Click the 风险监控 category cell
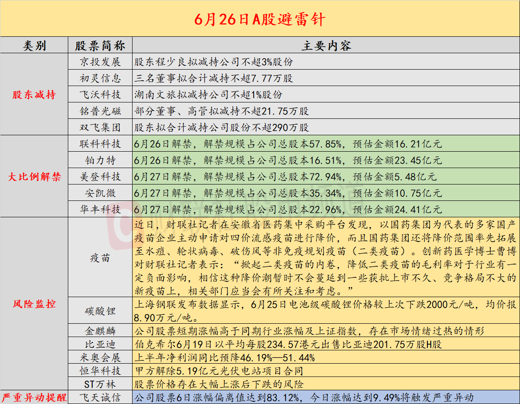This screenshot has height=404, width=520. [x=34, y=304]
